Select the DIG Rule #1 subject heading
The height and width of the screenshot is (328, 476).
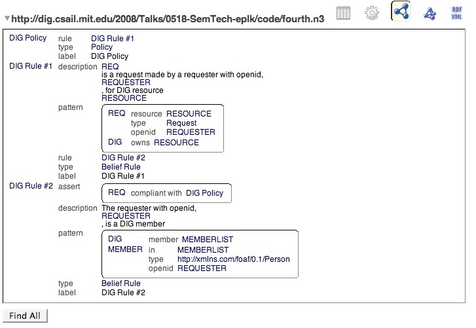[x=31, y=66]
